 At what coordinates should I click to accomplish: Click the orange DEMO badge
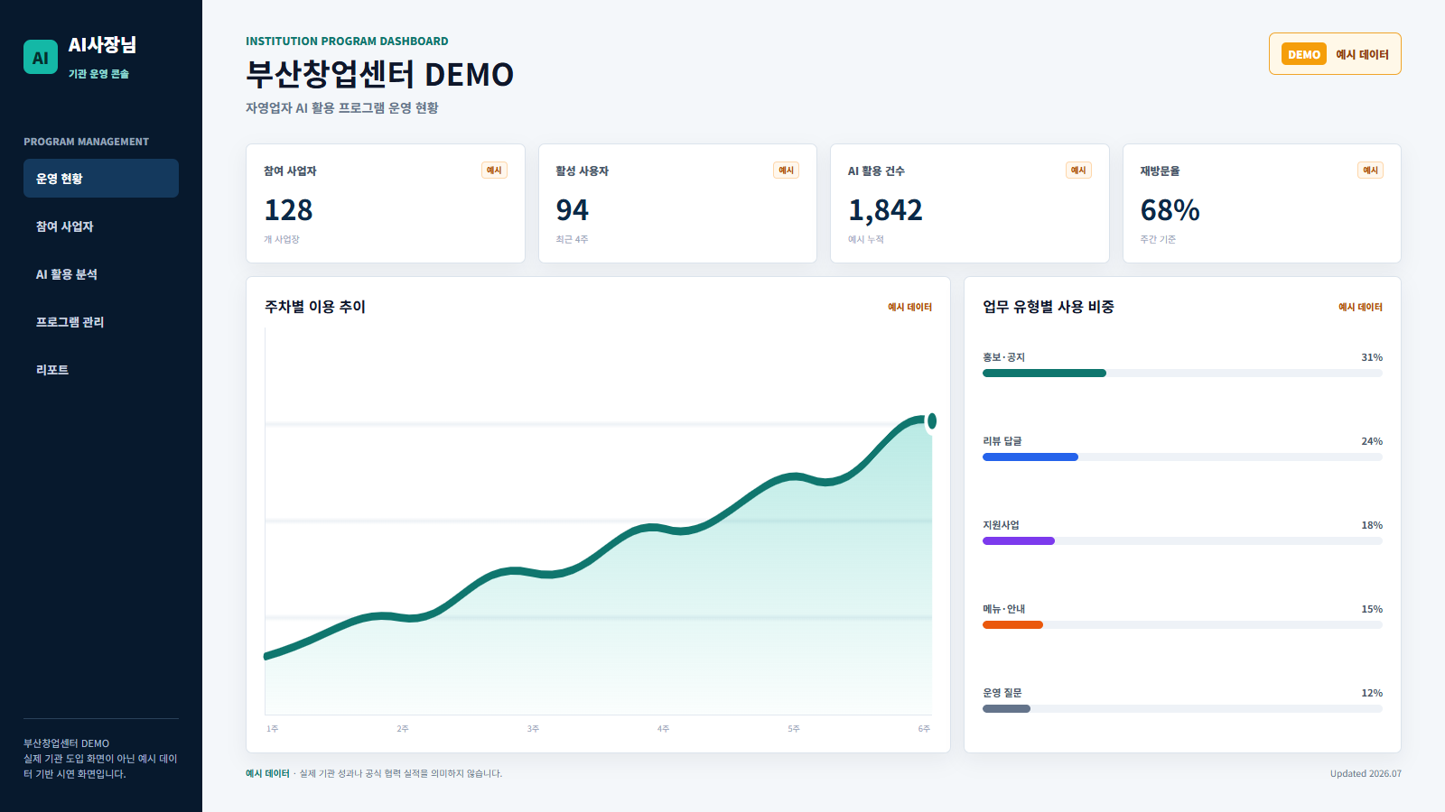pos(1304,54)
